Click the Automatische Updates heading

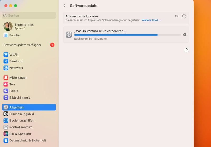pos(82,16)
